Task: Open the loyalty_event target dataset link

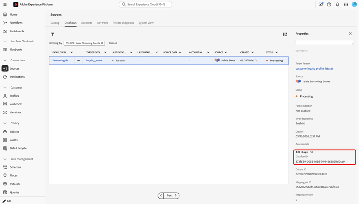Action: 95,61
